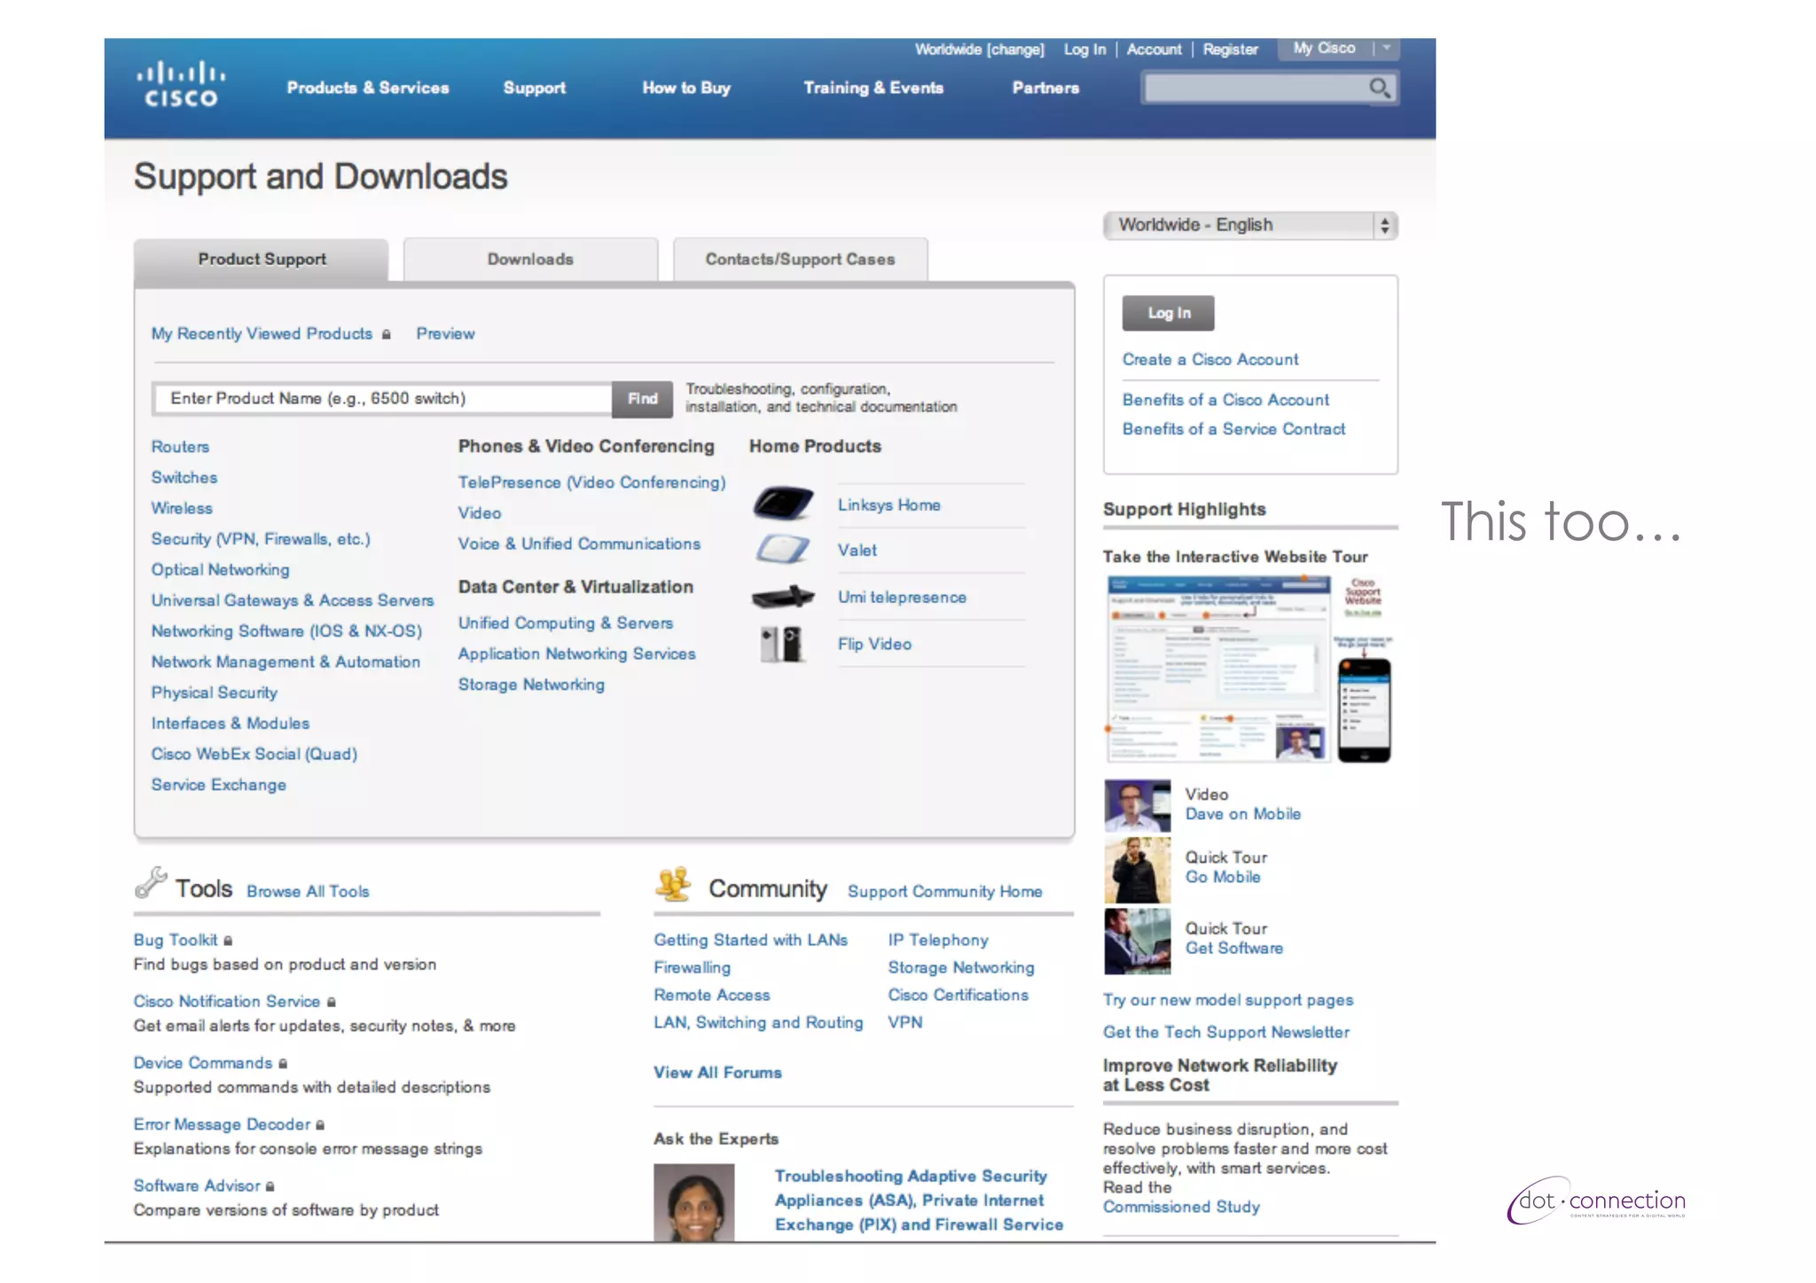Click the Umi telepresence device image

(x=783, y=597)
